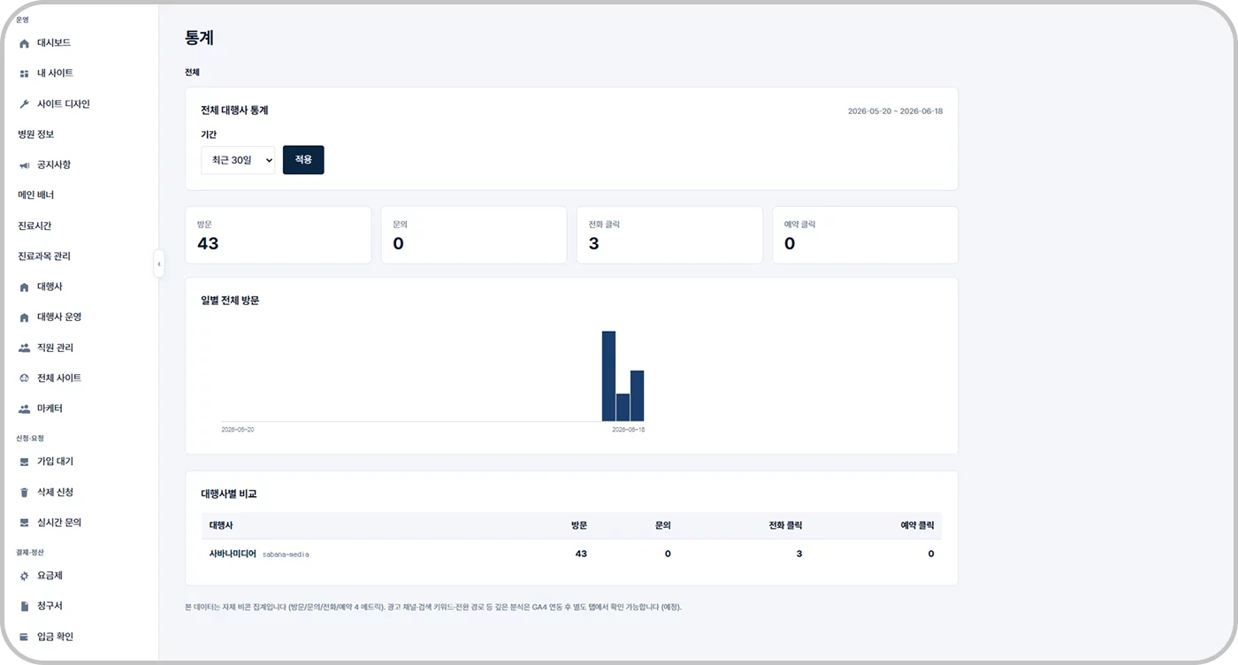Open the 대시보드 home icon

click(24, 43)
